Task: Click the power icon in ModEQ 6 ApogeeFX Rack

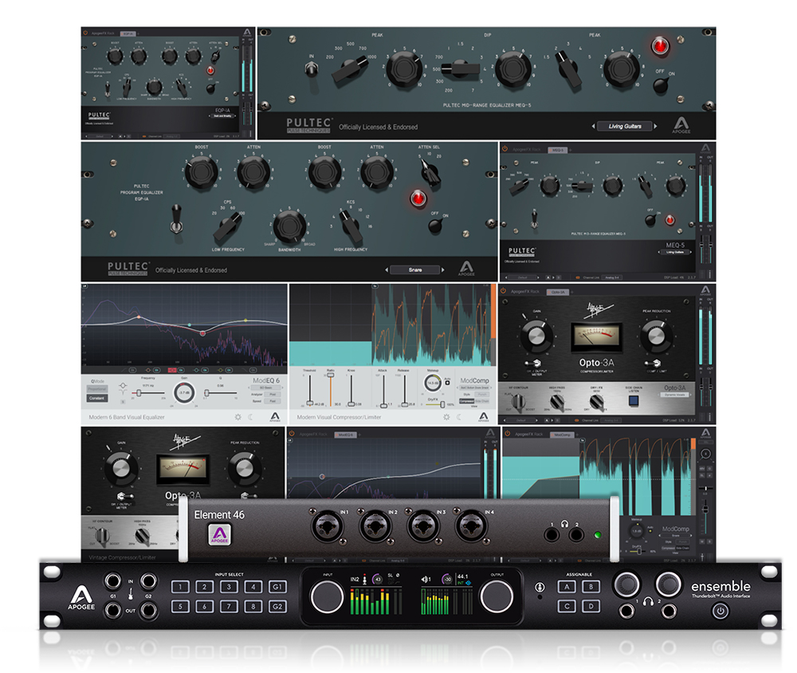Action: [292, 434]
